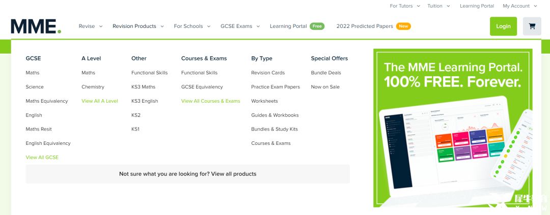Screen dimensions: 550x215
Task: Open My Account in top bar
Action: tap(516, 6)
